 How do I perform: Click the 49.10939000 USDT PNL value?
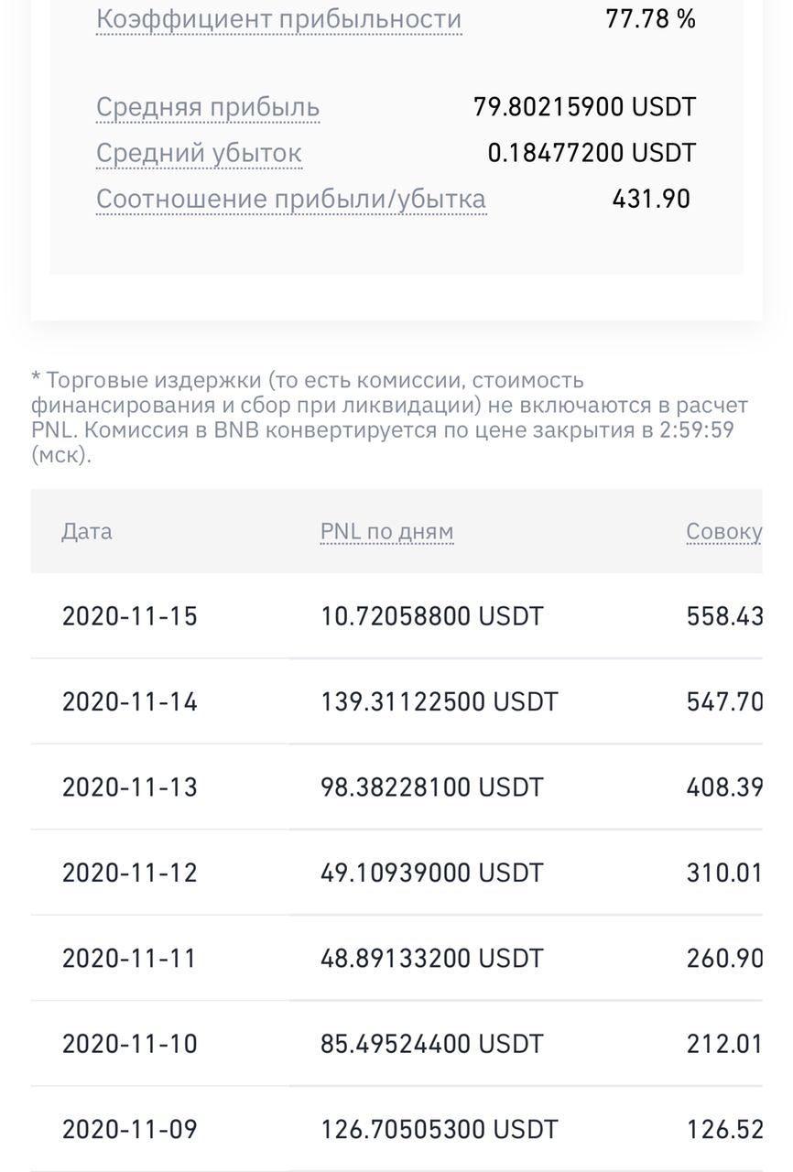(431, 873)
